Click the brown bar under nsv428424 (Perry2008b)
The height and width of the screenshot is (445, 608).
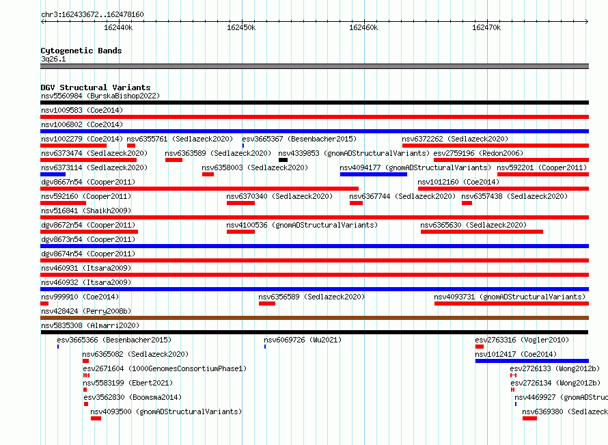314,318
